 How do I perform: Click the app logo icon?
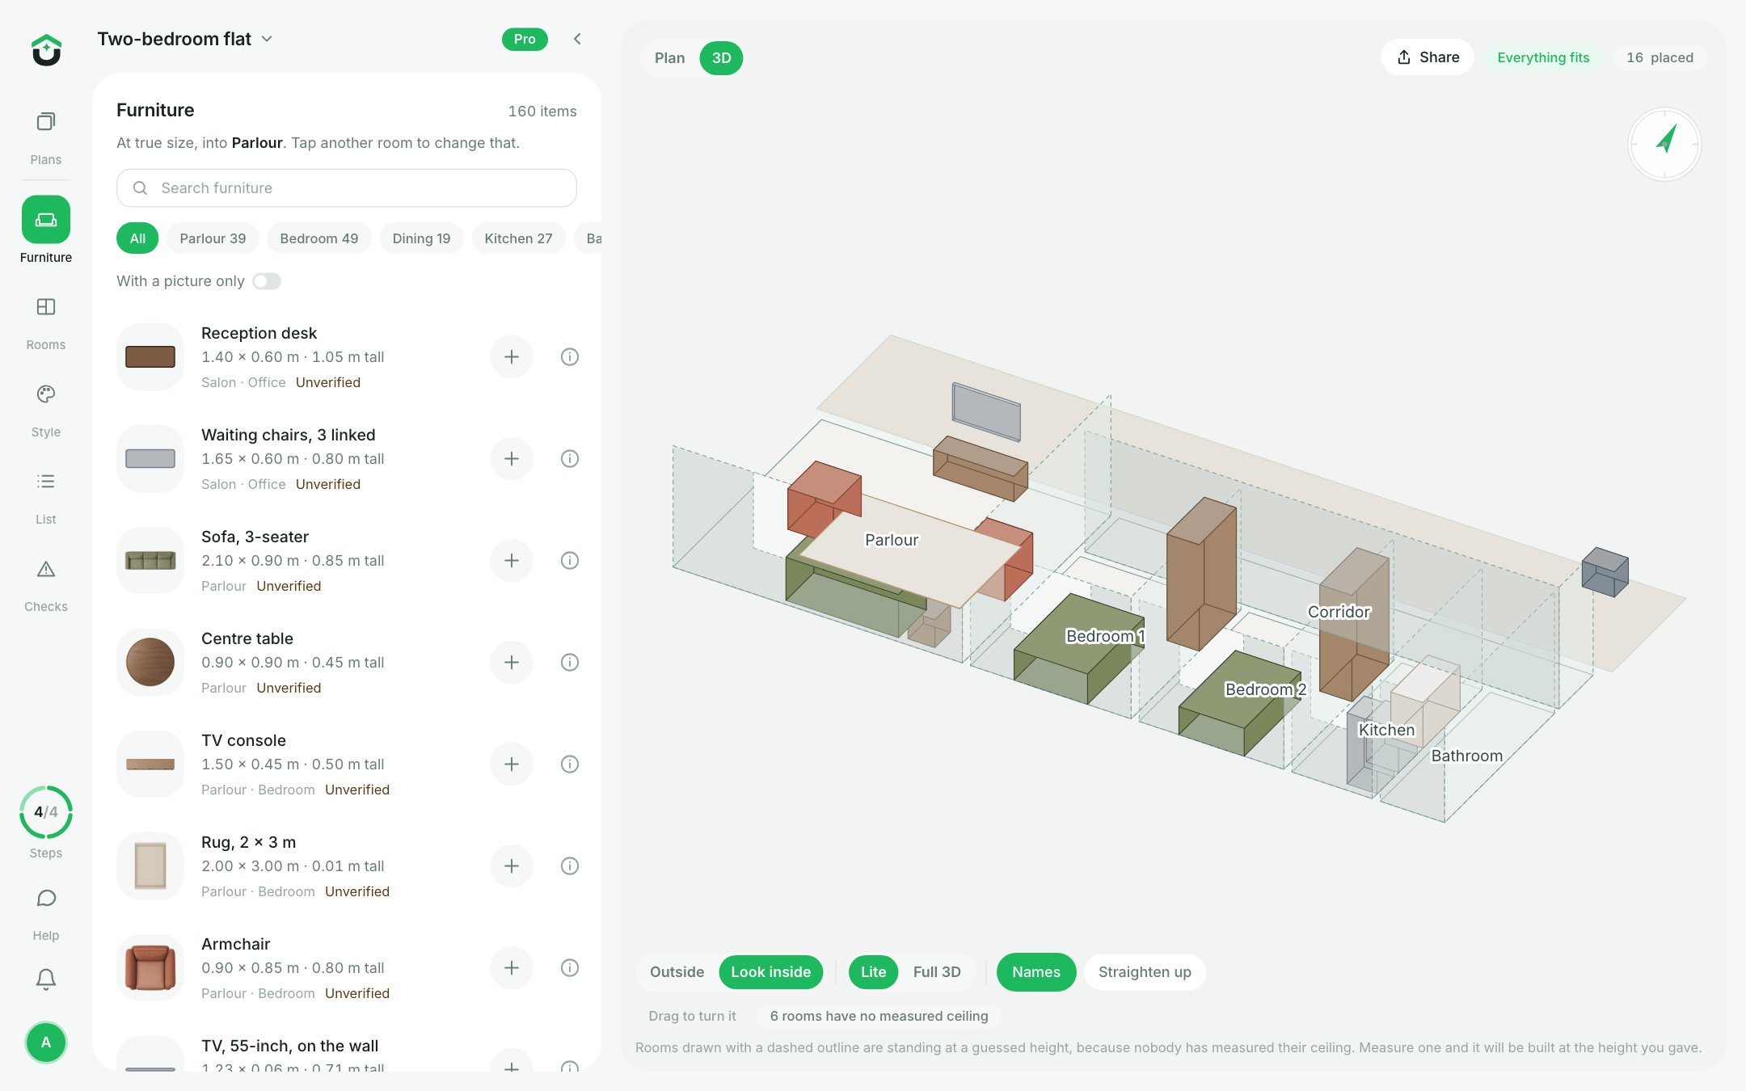coord(46,50)
